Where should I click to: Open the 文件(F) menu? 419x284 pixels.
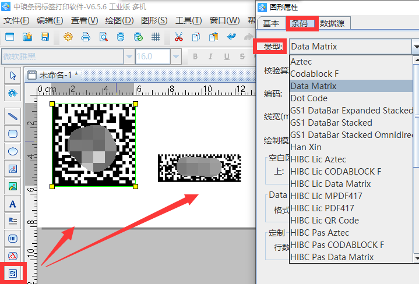(16, 20)
